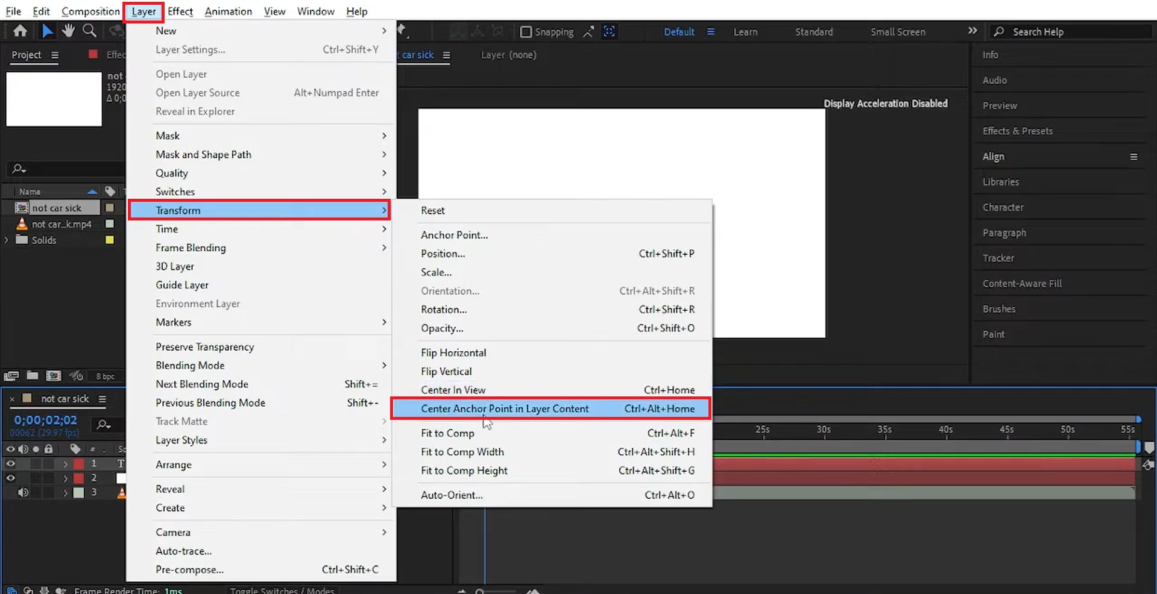Open the Effects & Presets panel
Viewport: 1157px width, 594px height.
(1017, 131)
